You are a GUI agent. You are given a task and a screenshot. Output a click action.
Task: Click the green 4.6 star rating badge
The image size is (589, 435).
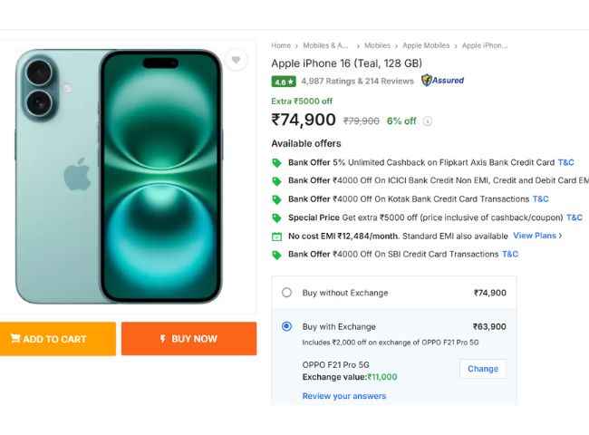coord(284,81)
